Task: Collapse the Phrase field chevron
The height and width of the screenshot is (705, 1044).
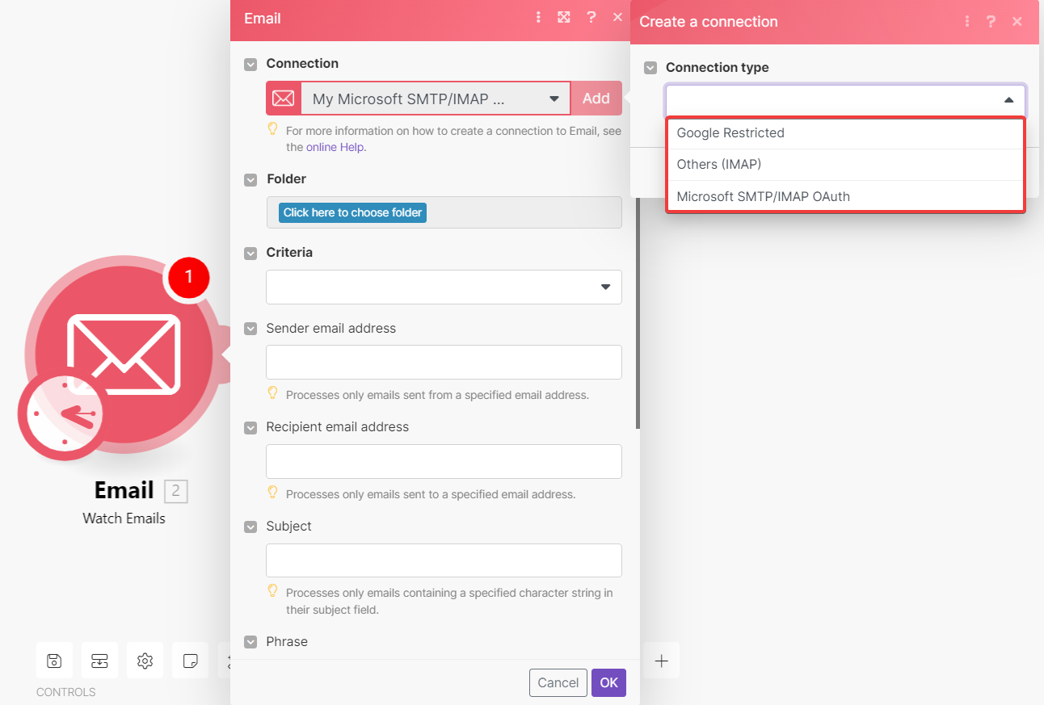Action: [250, 642]
